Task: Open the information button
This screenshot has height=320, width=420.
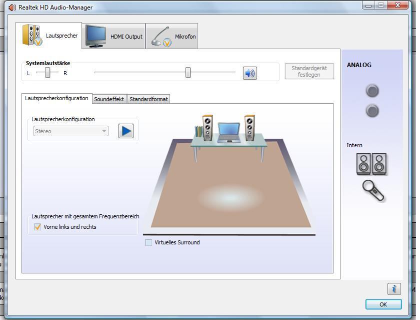Action: tap(394, 289)
